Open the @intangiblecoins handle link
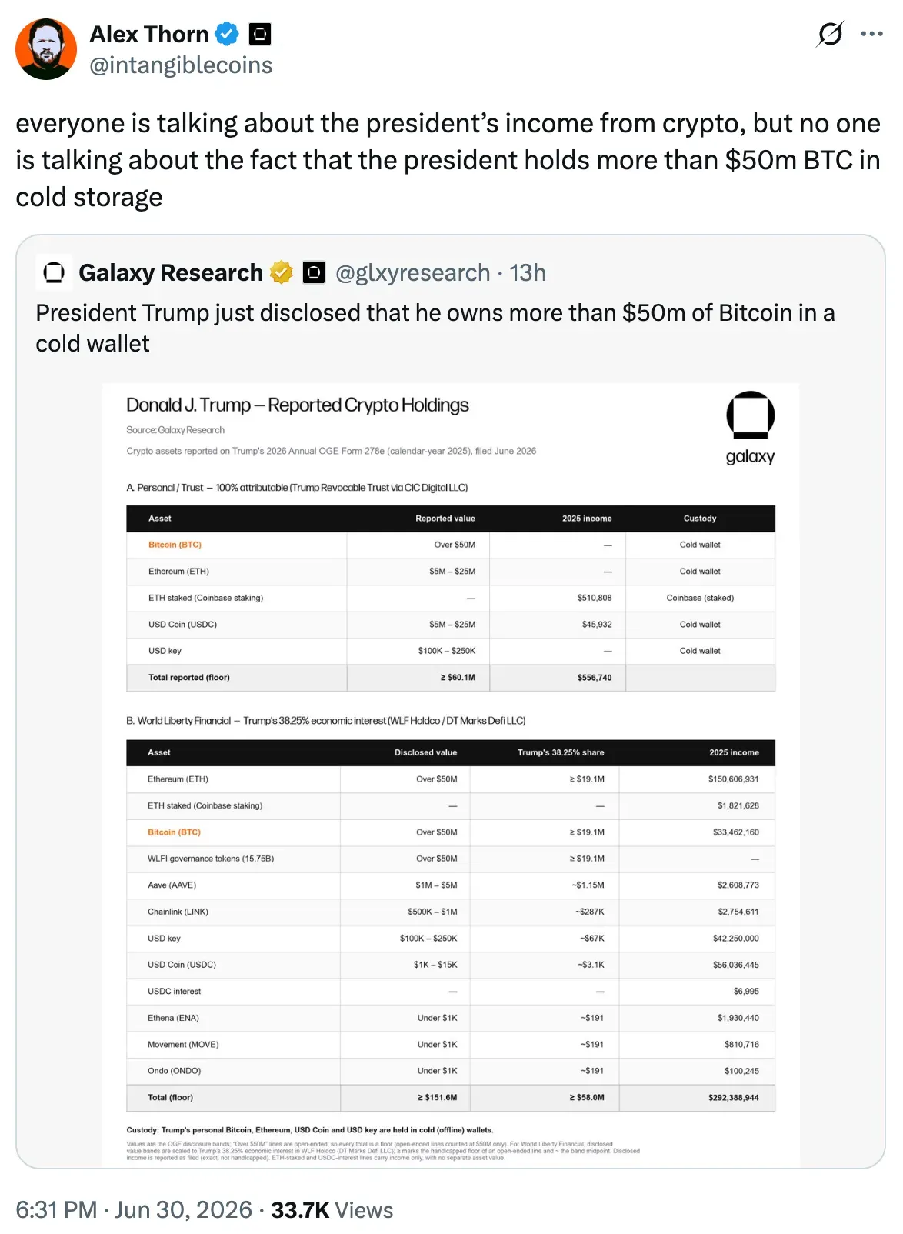The width and height of the screenshot is (903, 1234). click(x=181, y=65)
